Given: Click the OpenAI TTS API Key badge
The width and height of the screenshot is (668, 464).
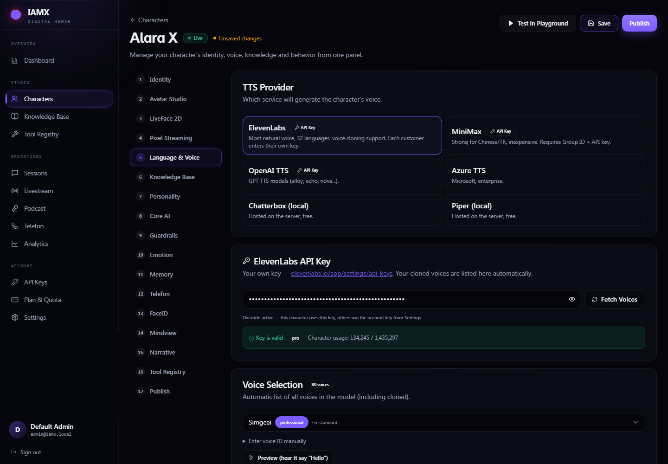Looking at the screenshot, I should (x=308, y=170).
